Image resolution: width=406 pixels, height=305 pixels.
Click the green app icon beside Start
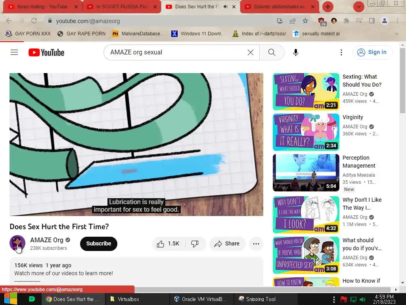click(x=32, y=299)
